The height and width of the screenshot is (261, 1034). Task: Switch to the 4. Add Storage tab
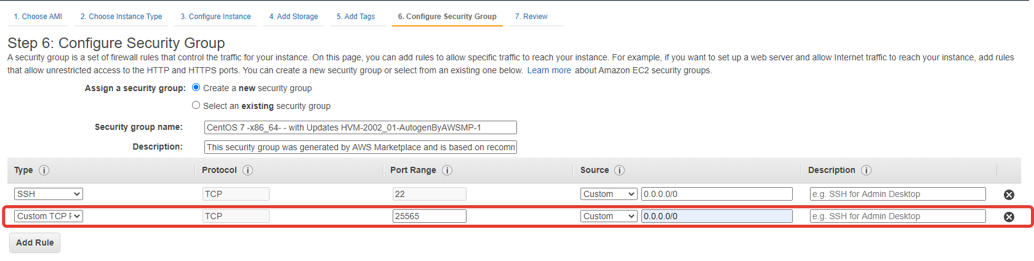tap(294, 17)
